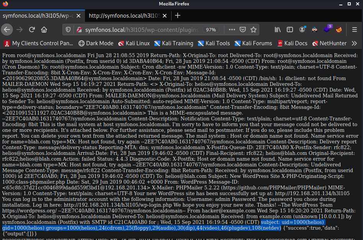Viewport: 363px width, 240px height.
Task: Open the masked face extension icon
Action: click(x=314, y=30)
